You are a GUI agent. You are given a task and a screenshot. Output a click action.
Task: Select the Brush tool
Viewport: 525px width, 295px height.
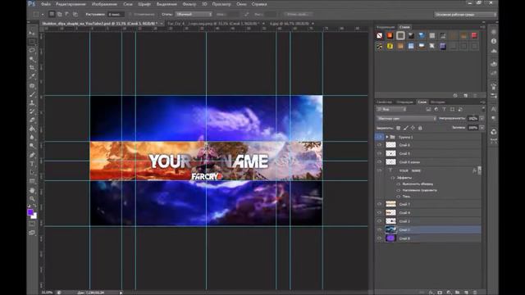[x=32, y=94]
